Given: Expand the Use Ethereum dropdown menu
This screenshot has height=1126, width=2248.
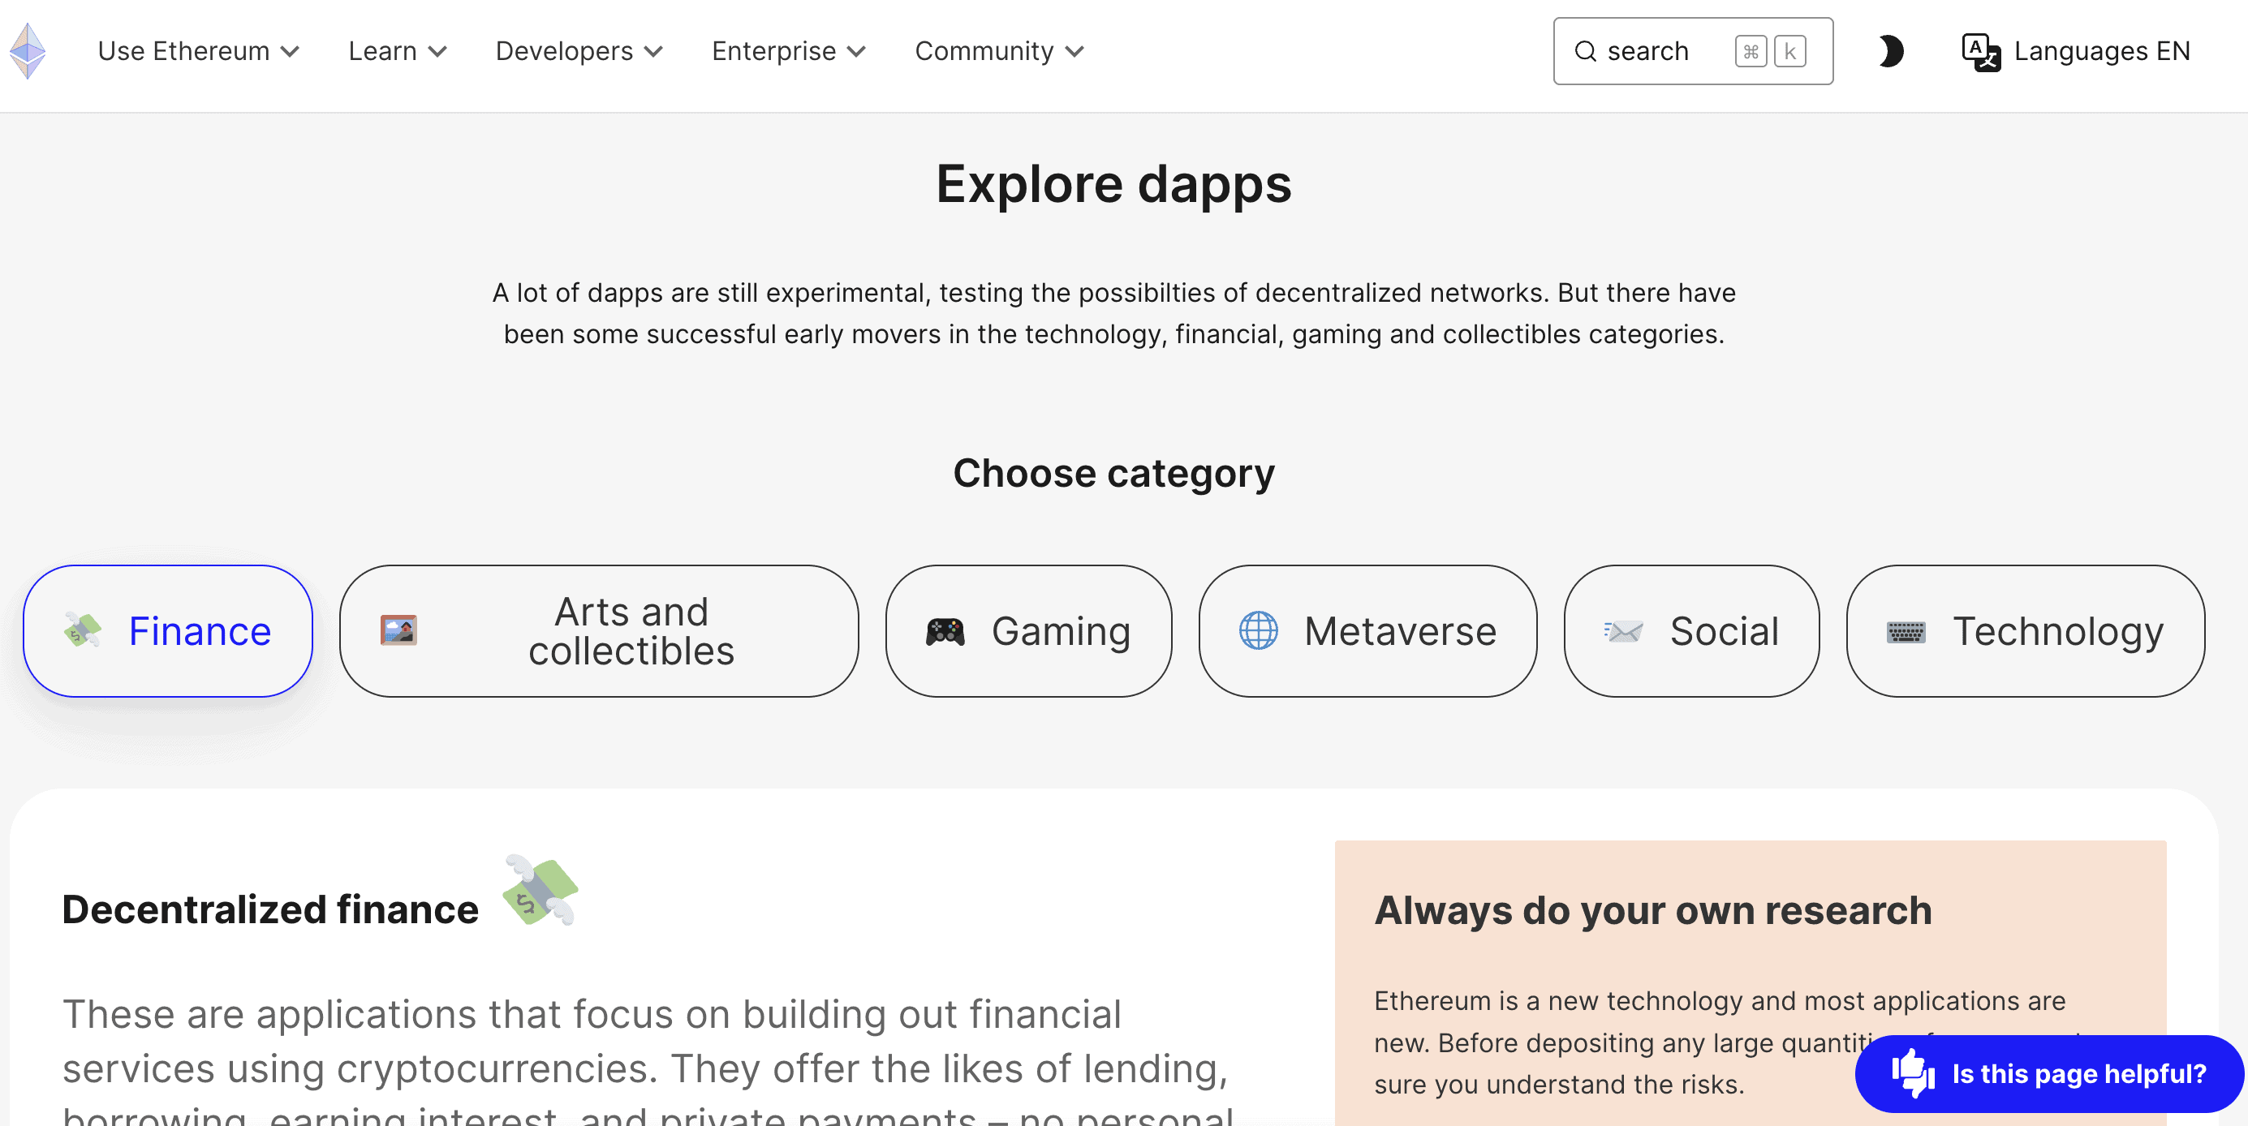Looking at the screenshot, I should click(x=198, y=51).
